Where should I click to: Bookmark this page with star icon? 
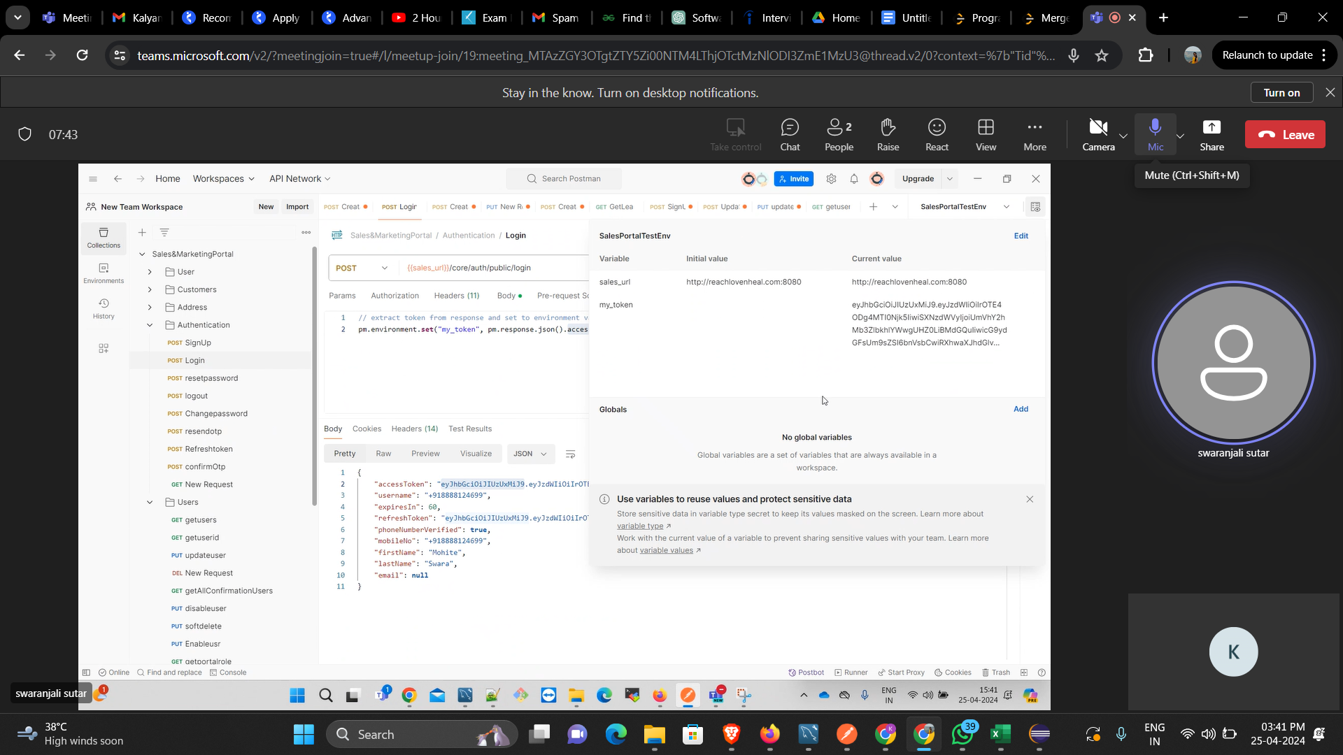point(1102,55)
